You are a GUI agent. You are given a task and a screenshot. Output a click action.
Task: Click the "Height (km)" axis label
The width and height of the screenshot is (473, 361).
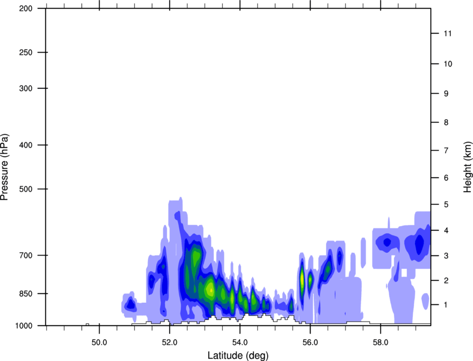467,167
